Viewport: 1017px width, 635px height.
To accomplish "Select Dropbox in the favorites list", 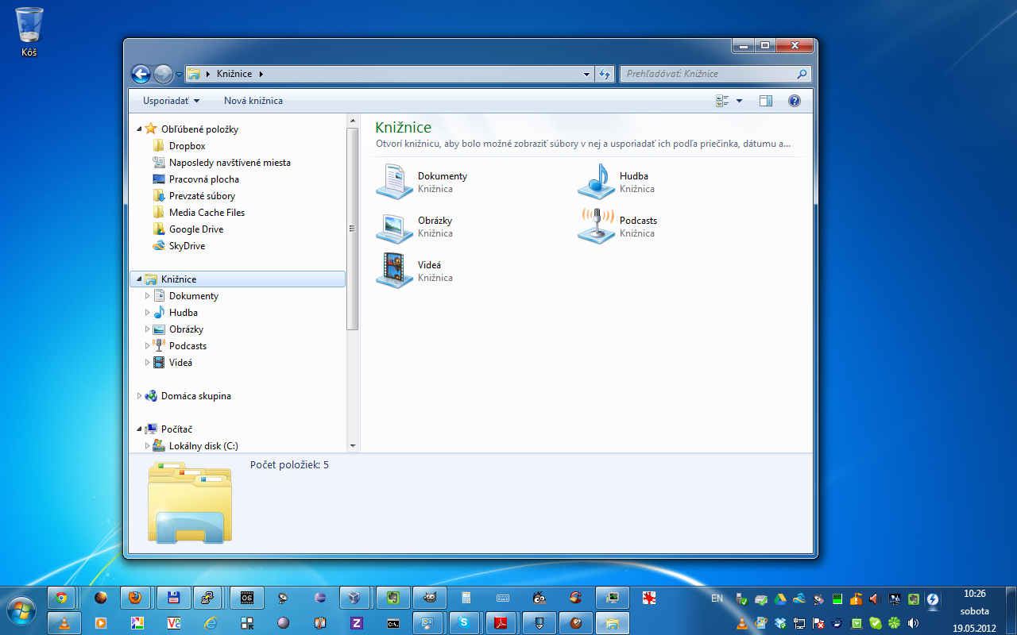I will click(187, 146).
